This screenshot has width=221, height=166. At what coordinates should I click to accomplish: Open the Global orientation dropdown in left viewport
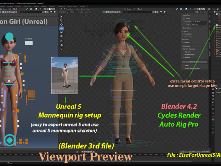pos(4,9)
